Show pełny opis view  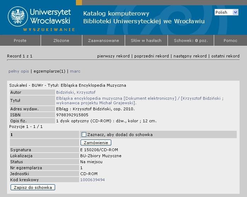click(19, 71)
